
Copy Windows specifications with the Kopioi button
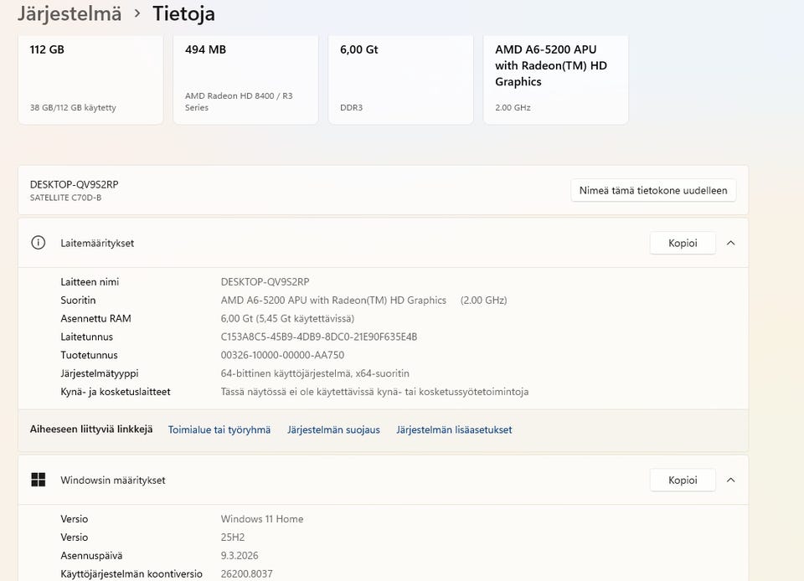(x=683, y=480)
